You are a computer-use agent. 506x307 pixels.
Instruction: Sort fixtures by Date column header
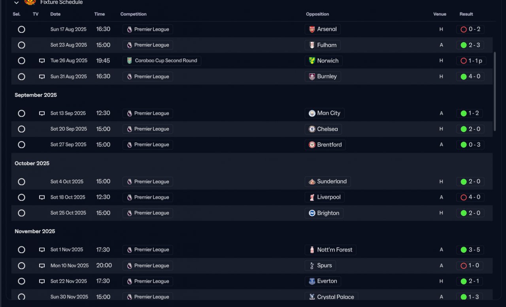55,14
